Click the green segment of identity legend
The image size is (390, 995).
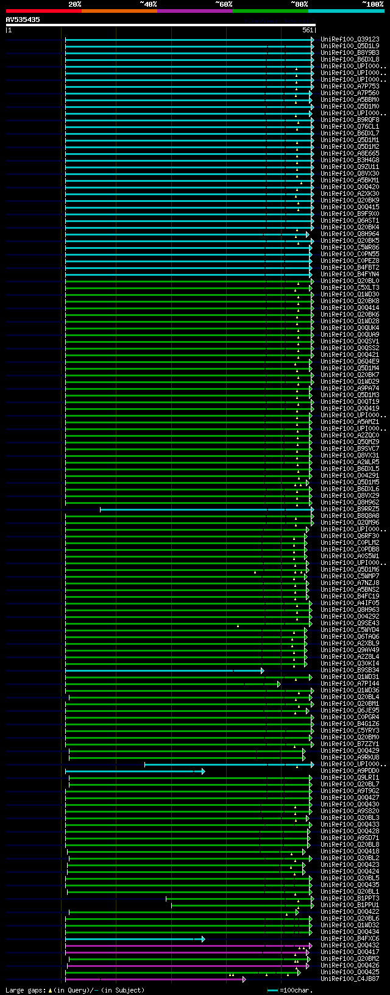[270, 11]
